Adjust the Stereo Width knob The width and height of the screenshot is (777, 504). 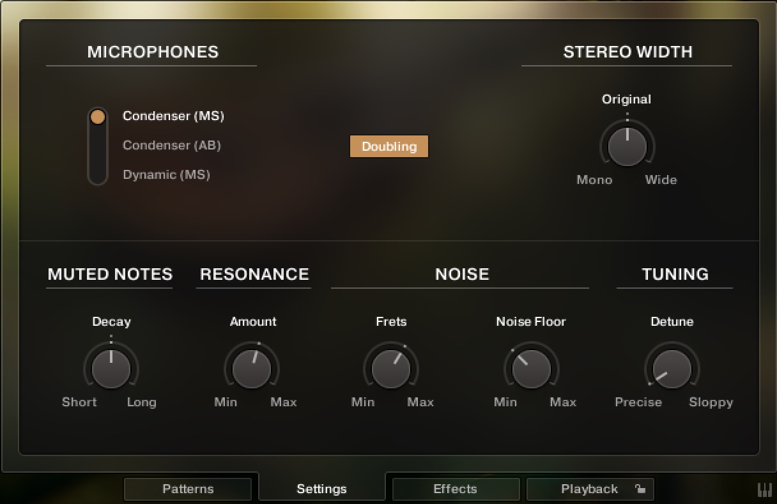[627, 146]
